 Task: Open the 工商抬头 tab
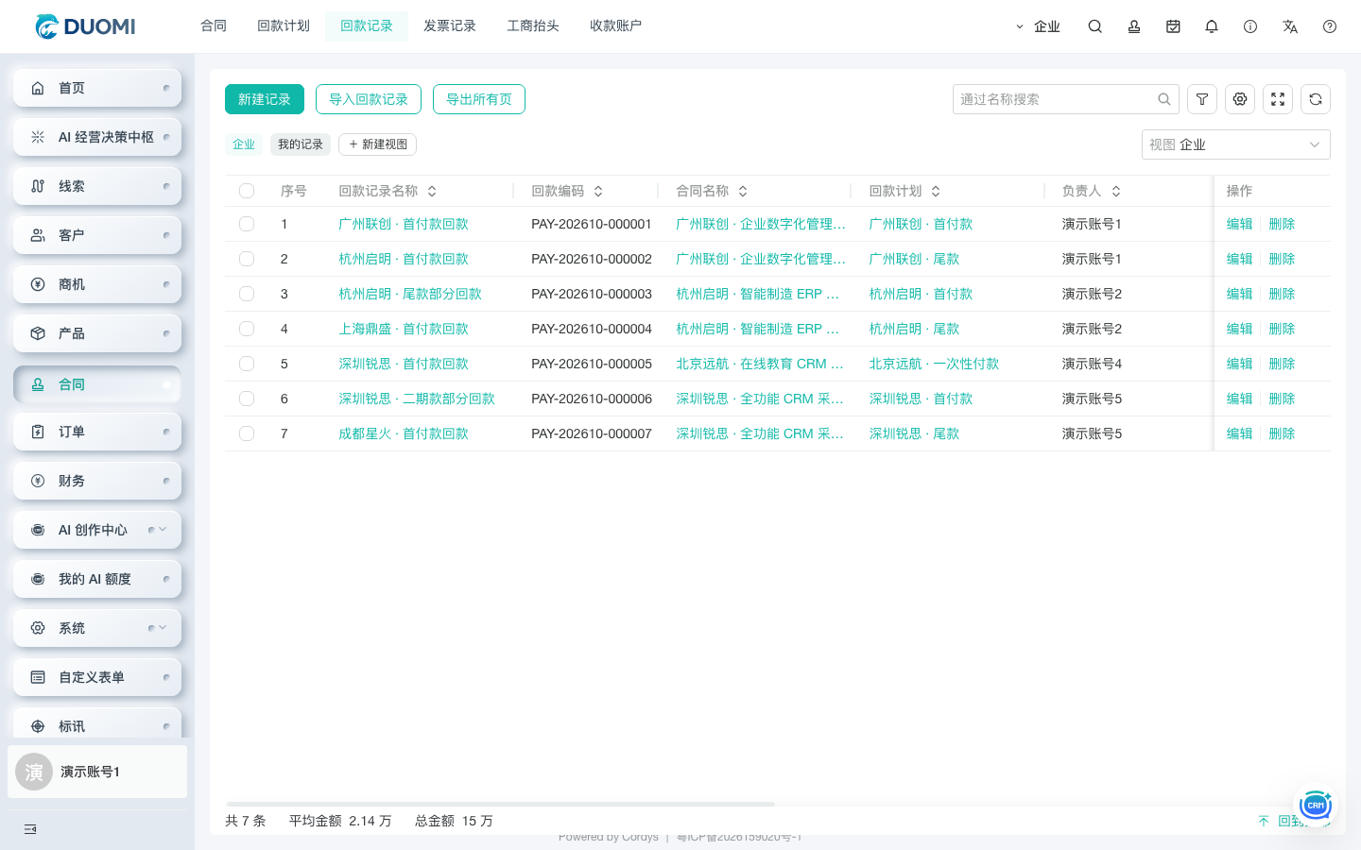point(533,26)
